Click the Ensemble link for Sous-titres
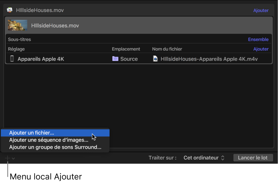This screenshot has height=183, width=278. [x=258, y=39]
